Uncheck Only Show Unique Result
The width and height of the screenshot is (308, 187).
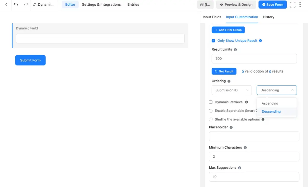click(x=213, y=41)
